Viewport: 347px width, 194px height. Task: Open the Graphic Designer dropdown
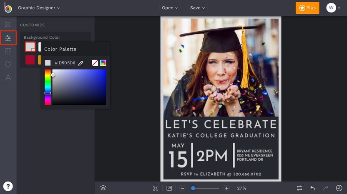pos(39,8)
